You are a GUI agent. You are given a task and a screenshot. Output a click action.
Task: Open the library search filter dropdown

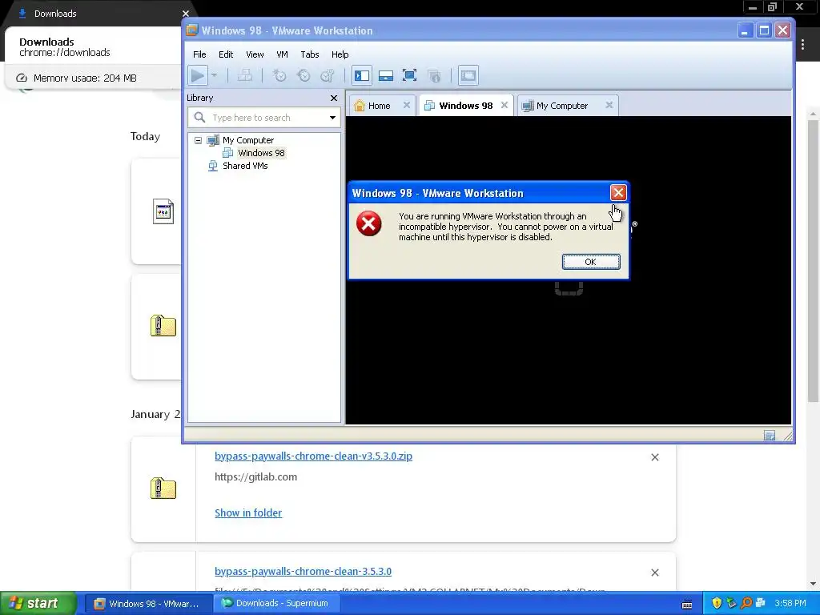(x=332, y=118)
